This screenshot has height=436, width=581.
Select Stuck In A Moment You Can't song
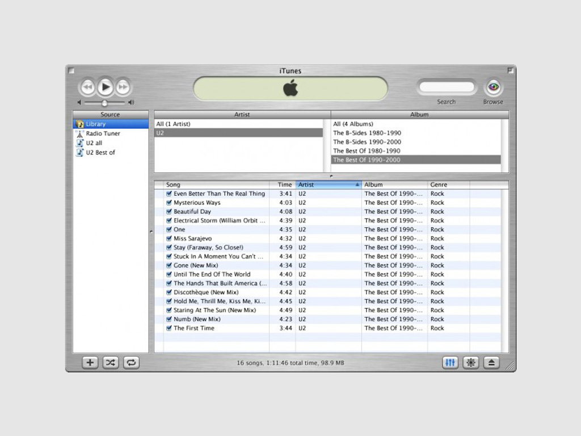tap(218, 256)
